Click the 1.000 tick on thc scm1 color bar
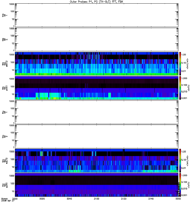 click(184, 175)
